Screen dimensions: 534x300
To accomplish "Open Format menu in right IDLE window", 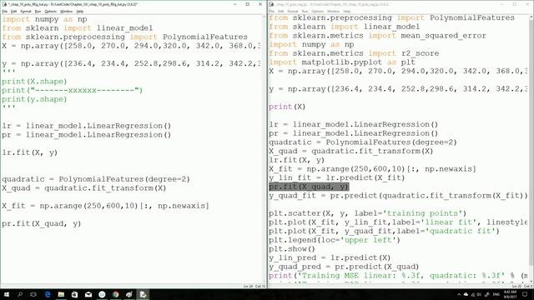I will (293, 11).
